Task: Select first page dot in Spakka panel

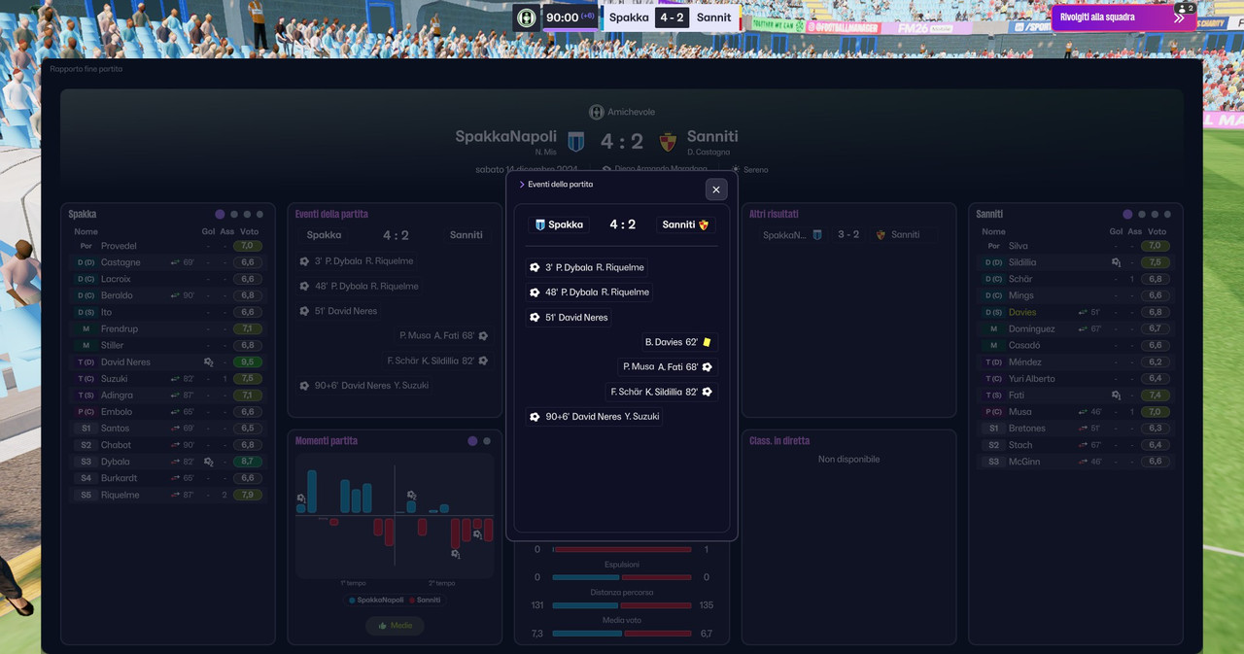Action: click(x=220, y=214)
